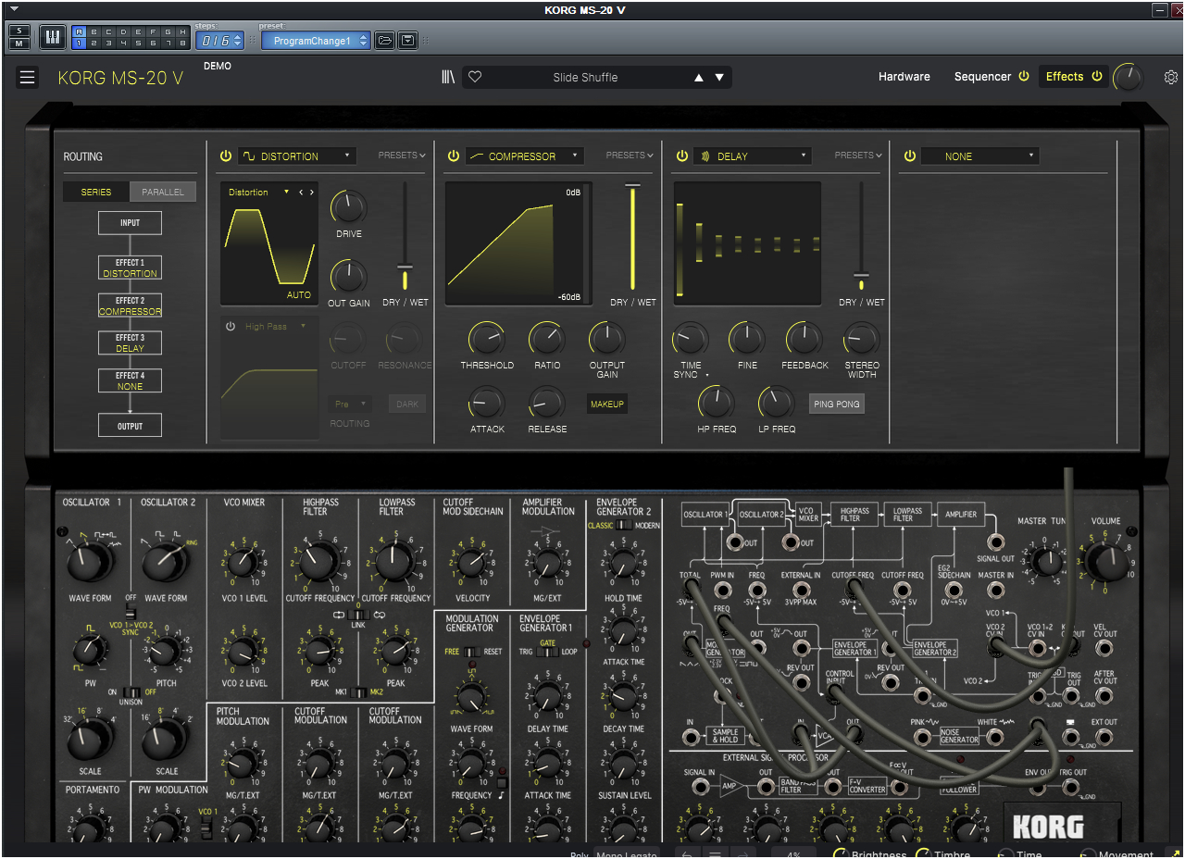Expand Delay PRESETS menu

tap(858, 156)
